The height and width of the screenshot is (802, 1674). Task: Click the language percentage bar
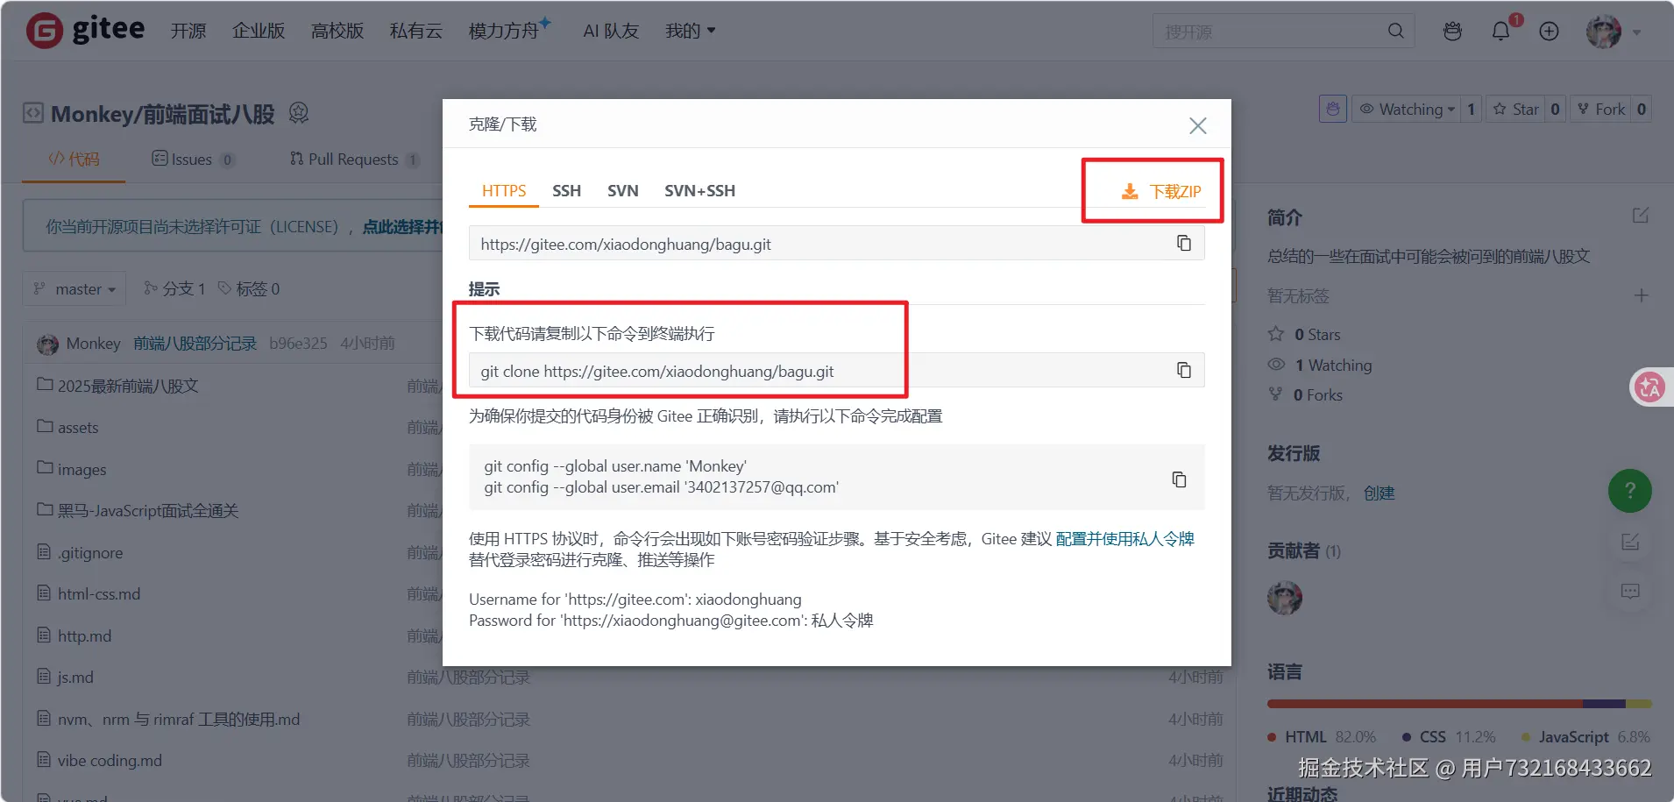click(x=1459, y=703)
